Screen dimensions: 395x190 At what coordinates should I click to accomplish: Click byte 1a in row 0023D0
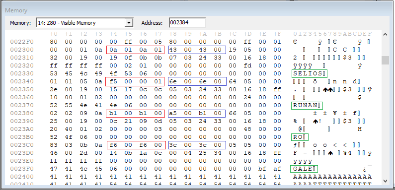(143, 153)
